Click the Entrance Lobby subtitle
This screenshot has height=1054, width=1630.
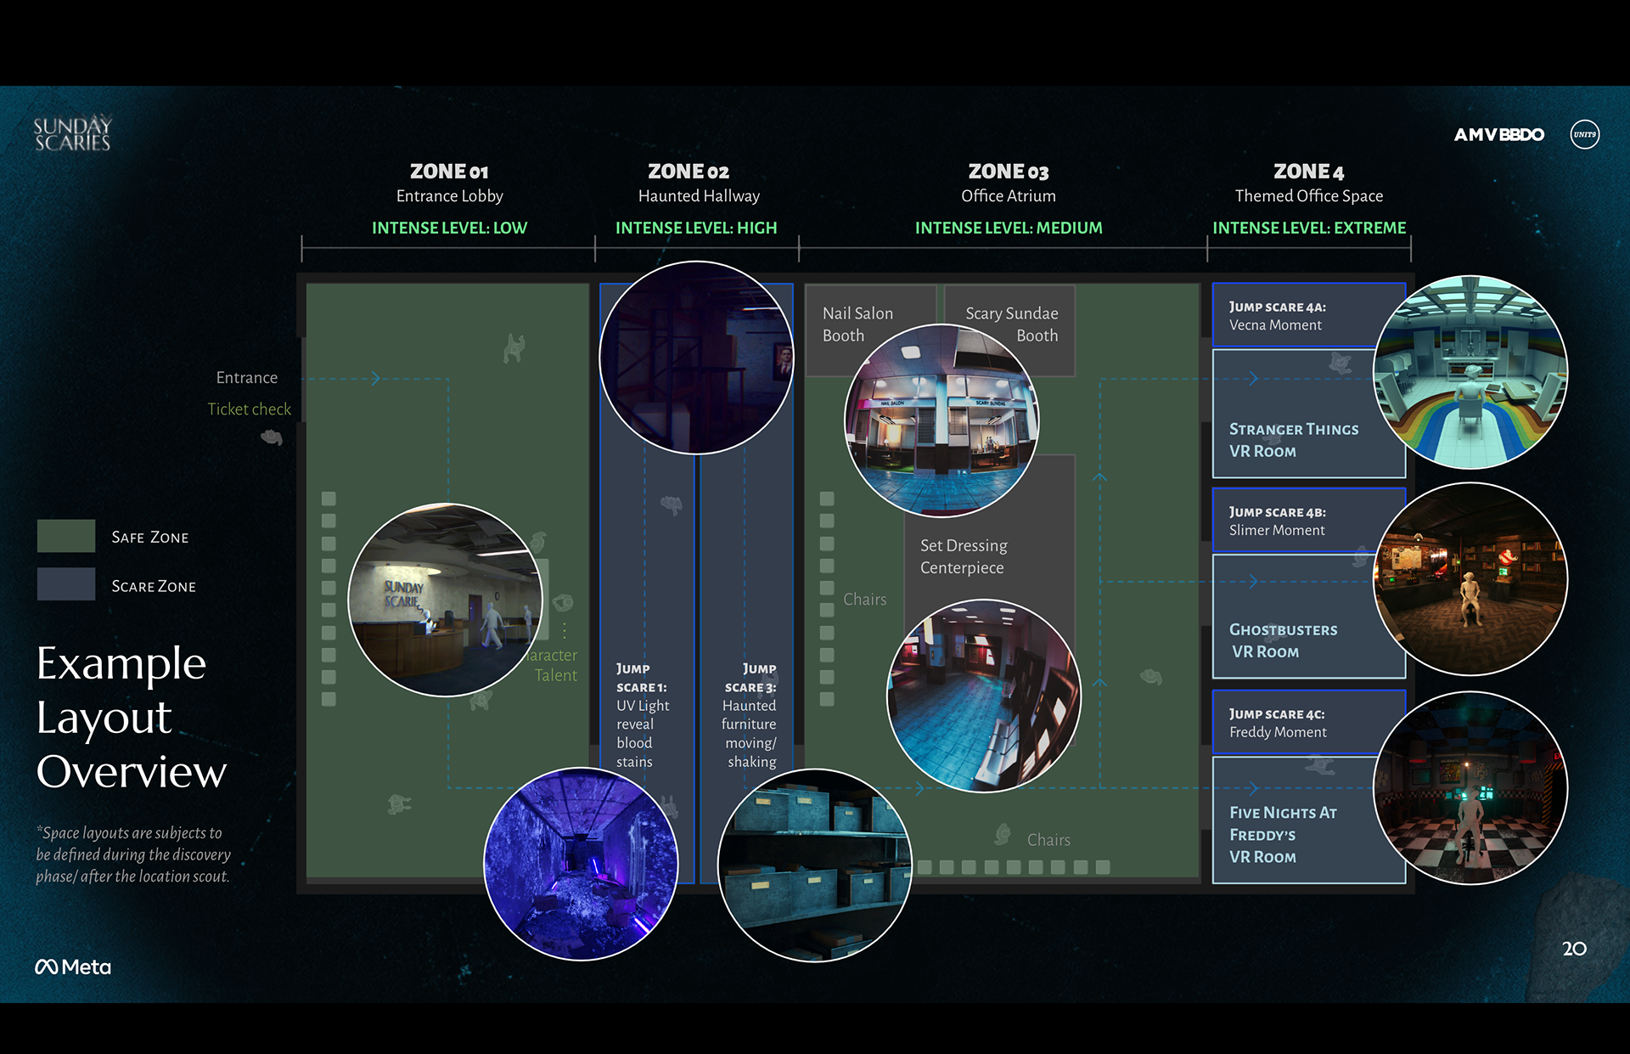[x=449, y=196]
